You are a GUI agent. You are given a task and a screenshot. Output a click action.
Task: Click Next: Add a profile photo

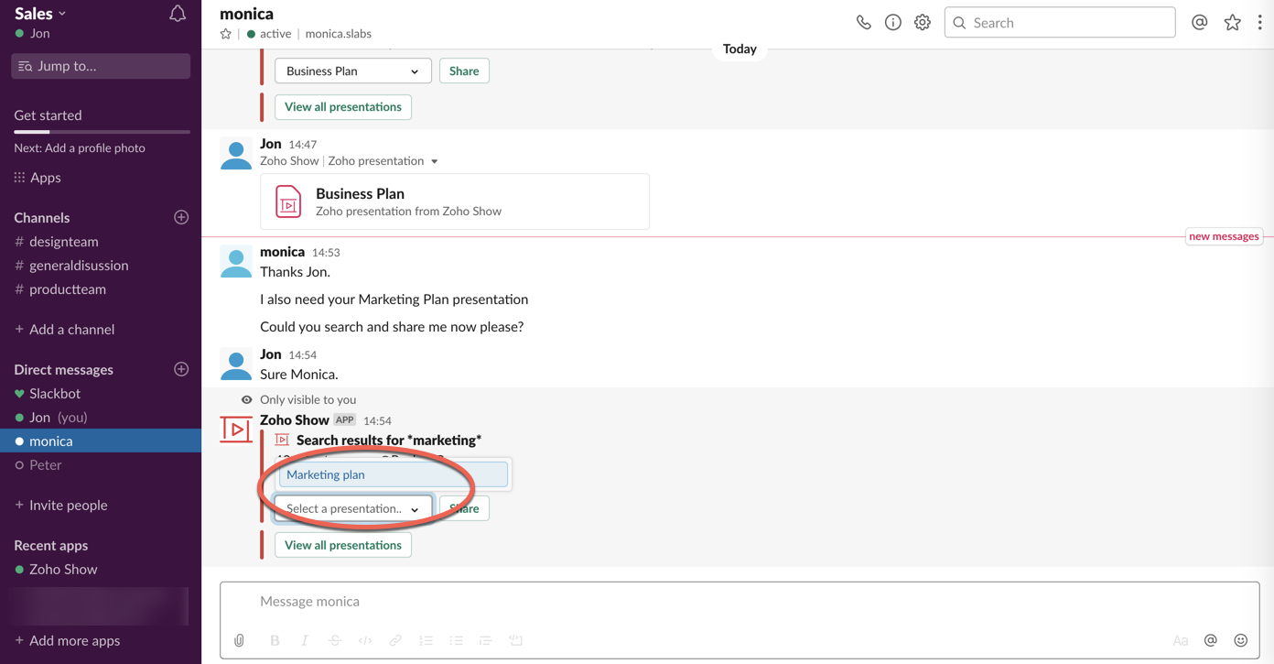(80, 147)
